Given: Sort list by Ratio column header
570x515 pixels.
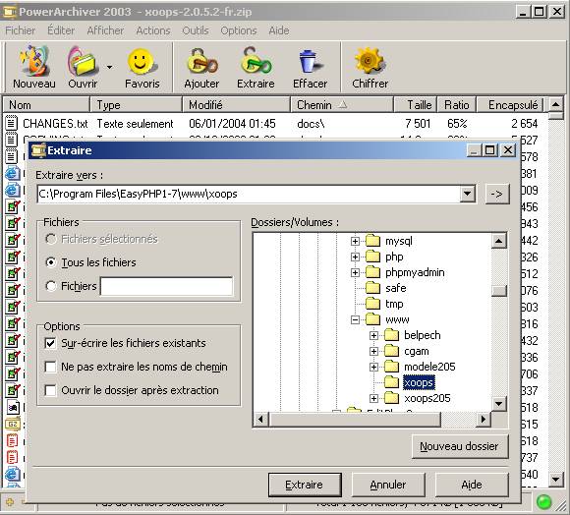Looking at the screenshot, I should pos(457,105).
